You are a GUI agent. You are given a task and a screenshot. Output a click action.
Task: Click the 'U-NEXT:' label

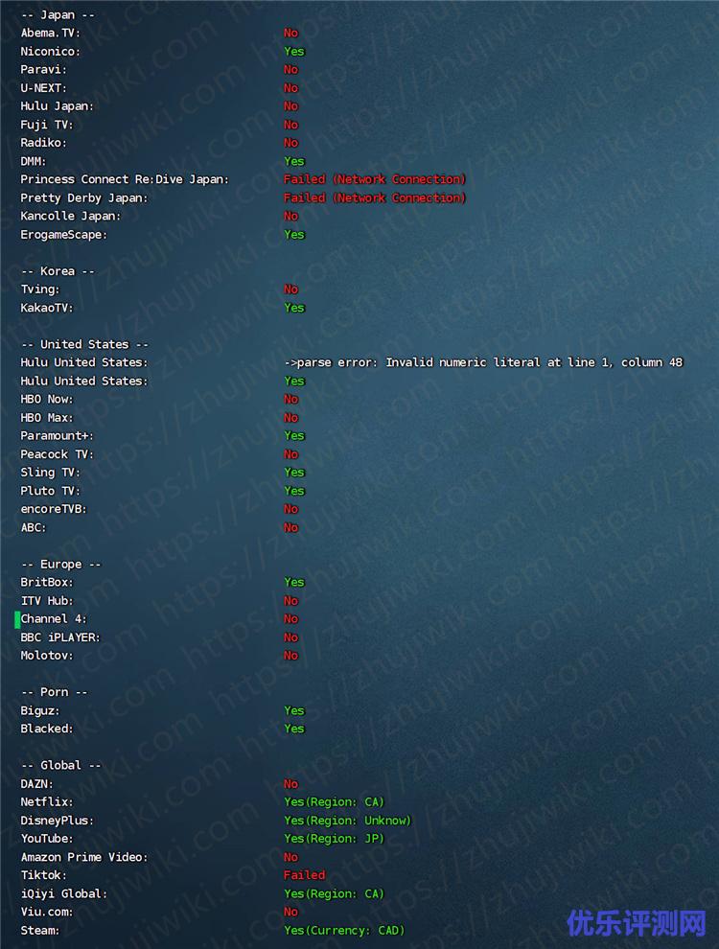(43, 88)
